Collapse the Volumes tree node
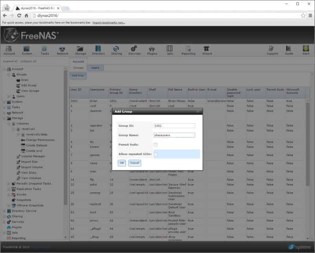Screen dimensions: 315x253 [x=9, y=124]
